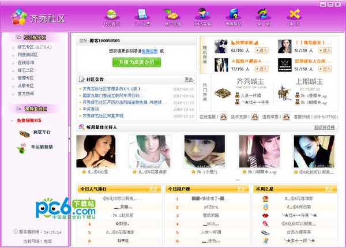Open the house-shaped community home icon
The width and height of the screenshot is (346, 248).
click(112, 14)
